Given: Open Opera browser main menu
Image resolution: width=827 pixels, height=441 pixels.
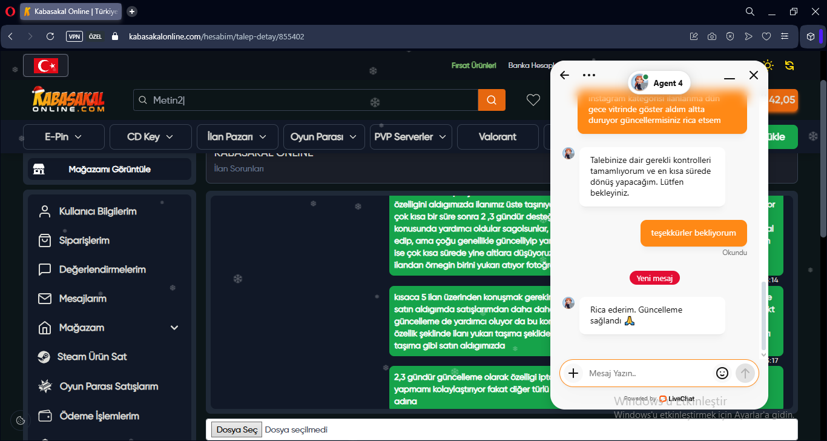Looking at the screenshot, I should tap(10, 12).
